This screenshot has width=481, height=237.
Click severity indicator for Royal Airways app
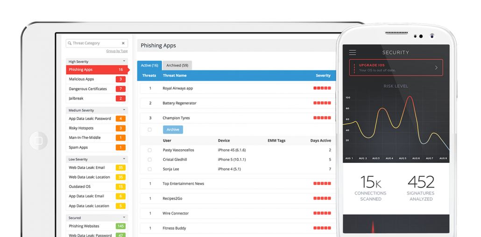322,88
